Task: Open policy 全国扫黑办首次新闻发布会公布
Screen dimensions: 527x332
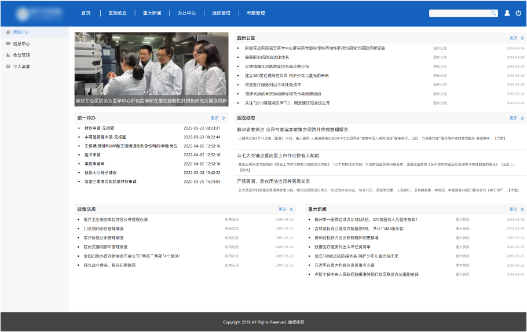Action: tap(133, 256)
